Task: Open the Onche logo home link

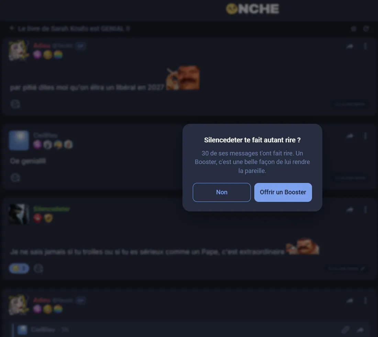Action: tap(253, 9)
